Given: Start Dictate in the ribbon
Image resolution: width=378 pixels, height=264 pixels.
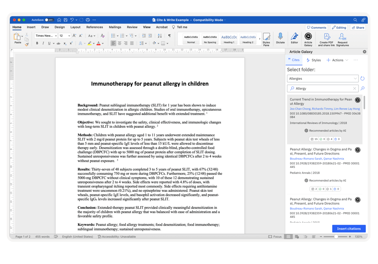Looking at the screenshot, I should tap(280, 39).
